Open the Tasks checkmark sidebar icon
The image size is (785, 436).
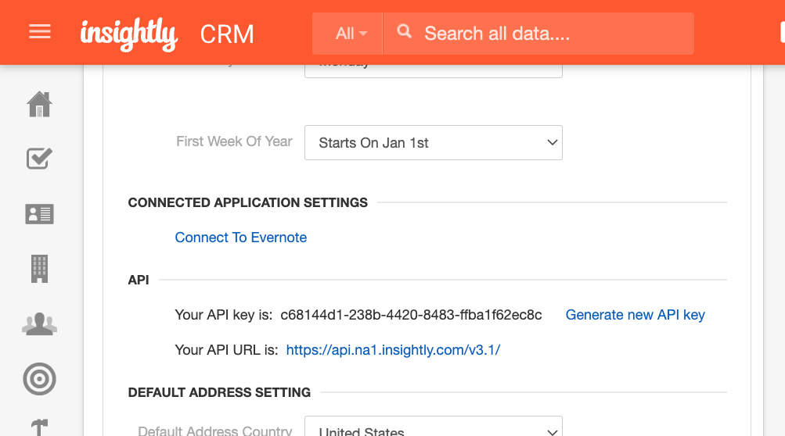coord(39,159)
